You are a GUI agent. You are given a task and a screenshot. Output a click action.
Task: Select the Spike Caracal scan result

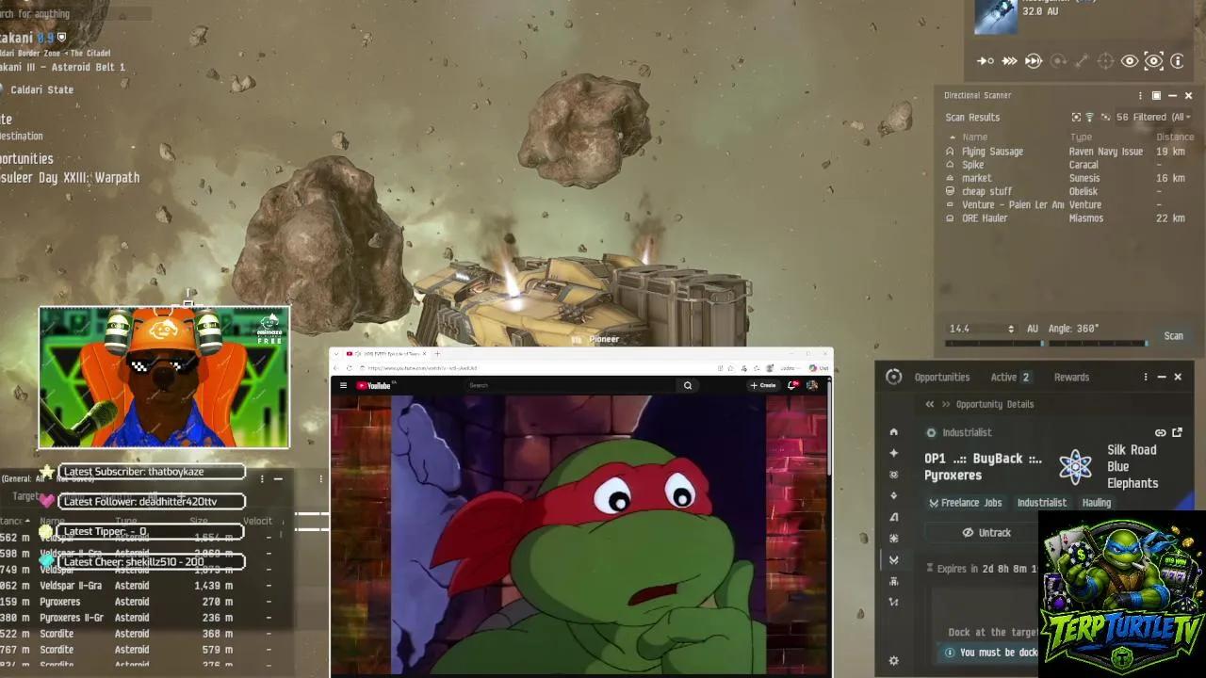tap(1069, 165)
